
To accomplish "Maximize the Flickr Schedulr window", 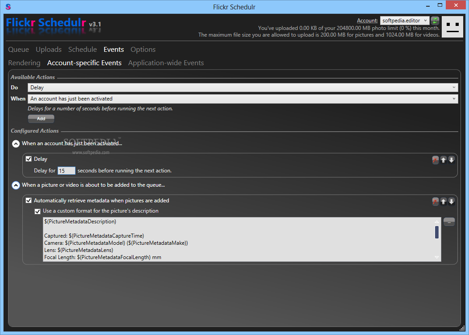I will point(440,5).
